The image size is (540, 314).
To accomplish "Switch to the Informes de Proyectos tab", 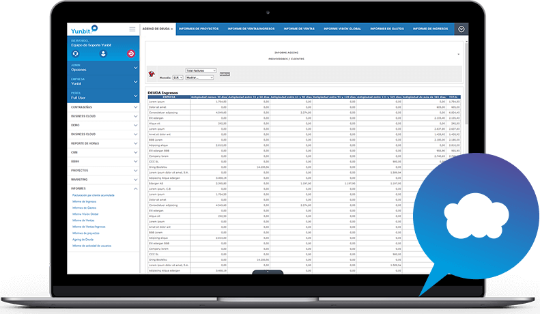I will (x=198, y=29).
